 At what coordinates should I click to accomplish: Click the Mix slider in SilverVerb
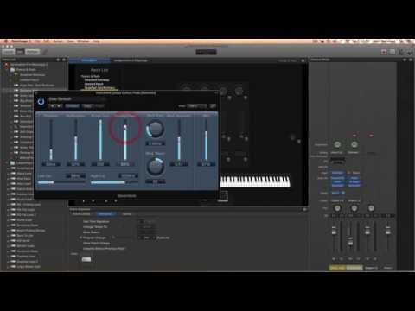coord(206,140)
